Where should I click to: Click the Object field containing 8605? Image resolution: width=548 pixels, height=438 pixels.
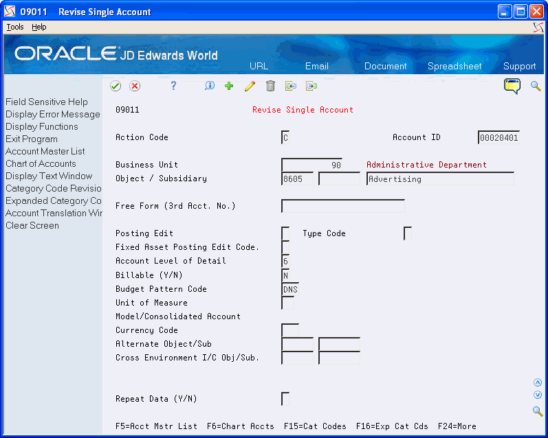298,178
